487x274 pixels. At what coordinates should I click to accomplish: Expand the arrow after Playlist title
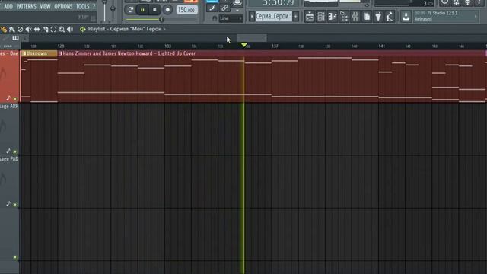pos(164,29)
